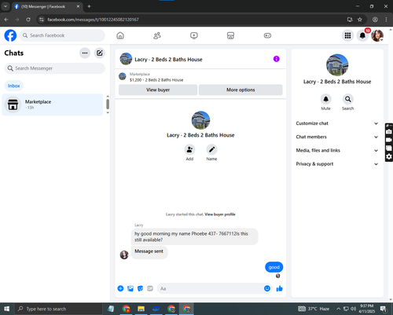Viewport: 393px width, 315px height.
Task: Click the sent 'good' message bubble
Action: [x=274, y=267]
